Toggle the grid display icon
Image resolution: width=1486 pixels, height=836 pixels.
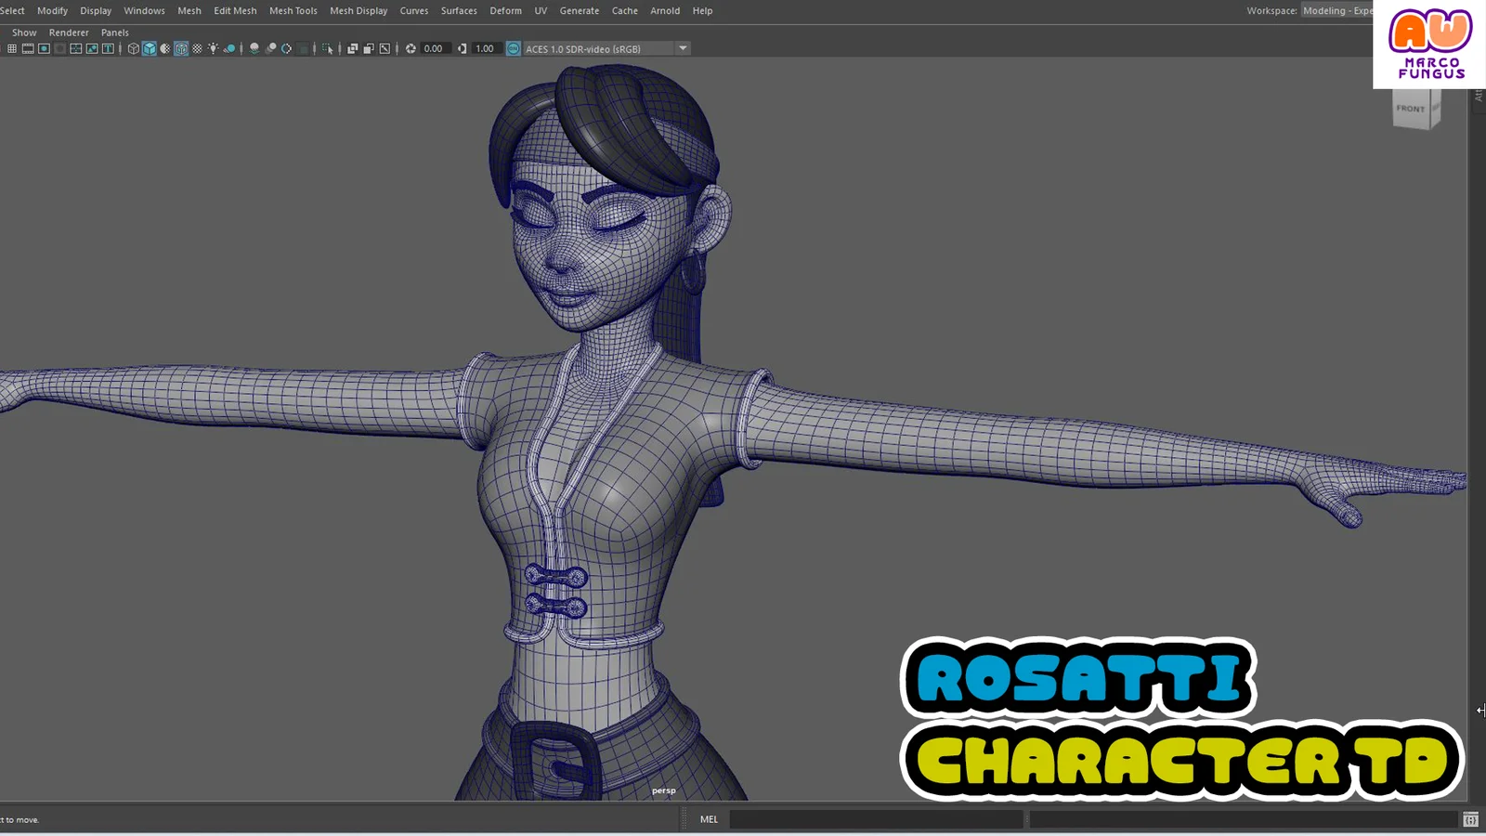(12, 48)
